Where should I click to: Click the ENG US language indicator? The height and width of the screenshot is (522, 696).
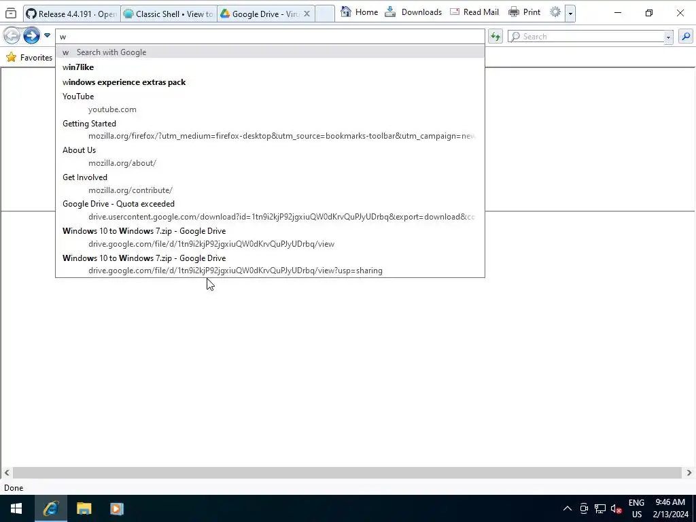(x=636, y=508)
